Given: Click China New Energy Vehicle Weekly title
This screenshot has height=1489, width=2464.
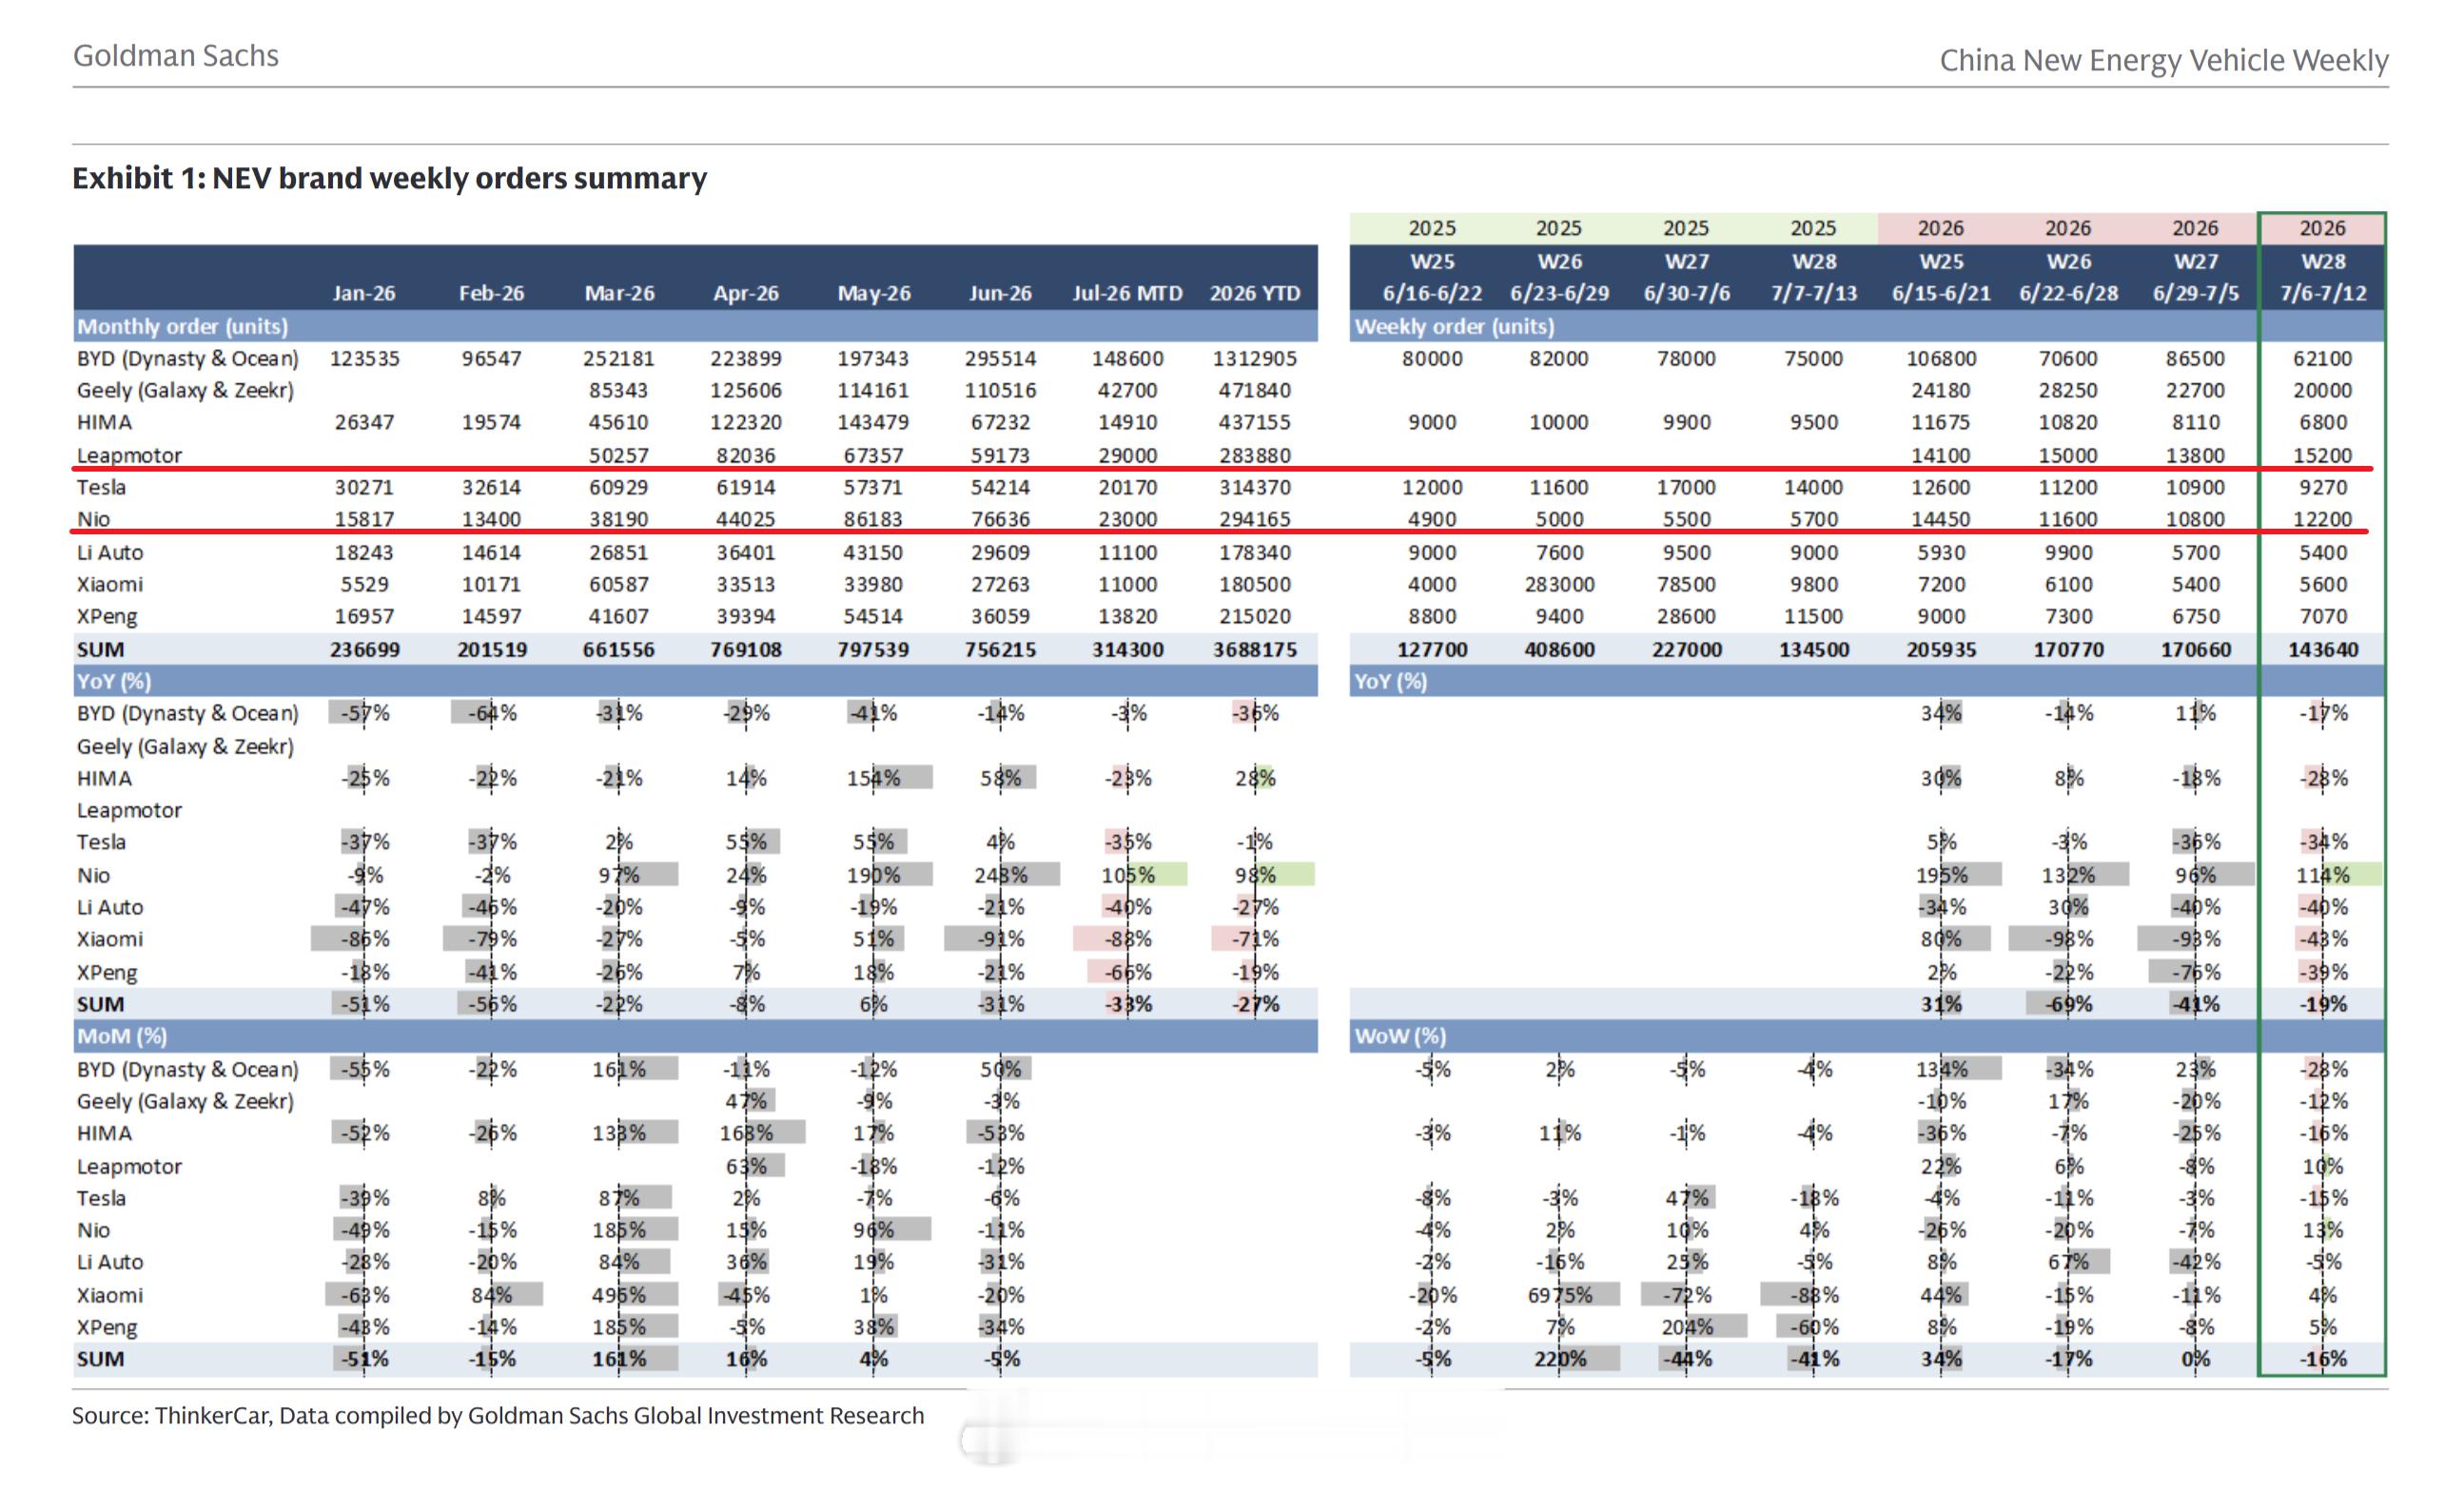Looking at the screenshot, I should click(x=2163, y=61).
